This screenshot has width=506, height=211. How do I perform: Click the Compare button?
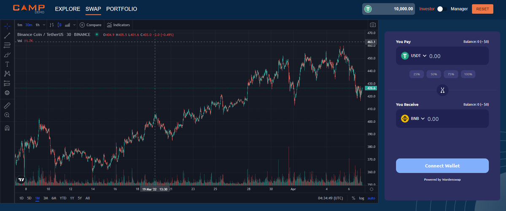click(x=90, y=25)
